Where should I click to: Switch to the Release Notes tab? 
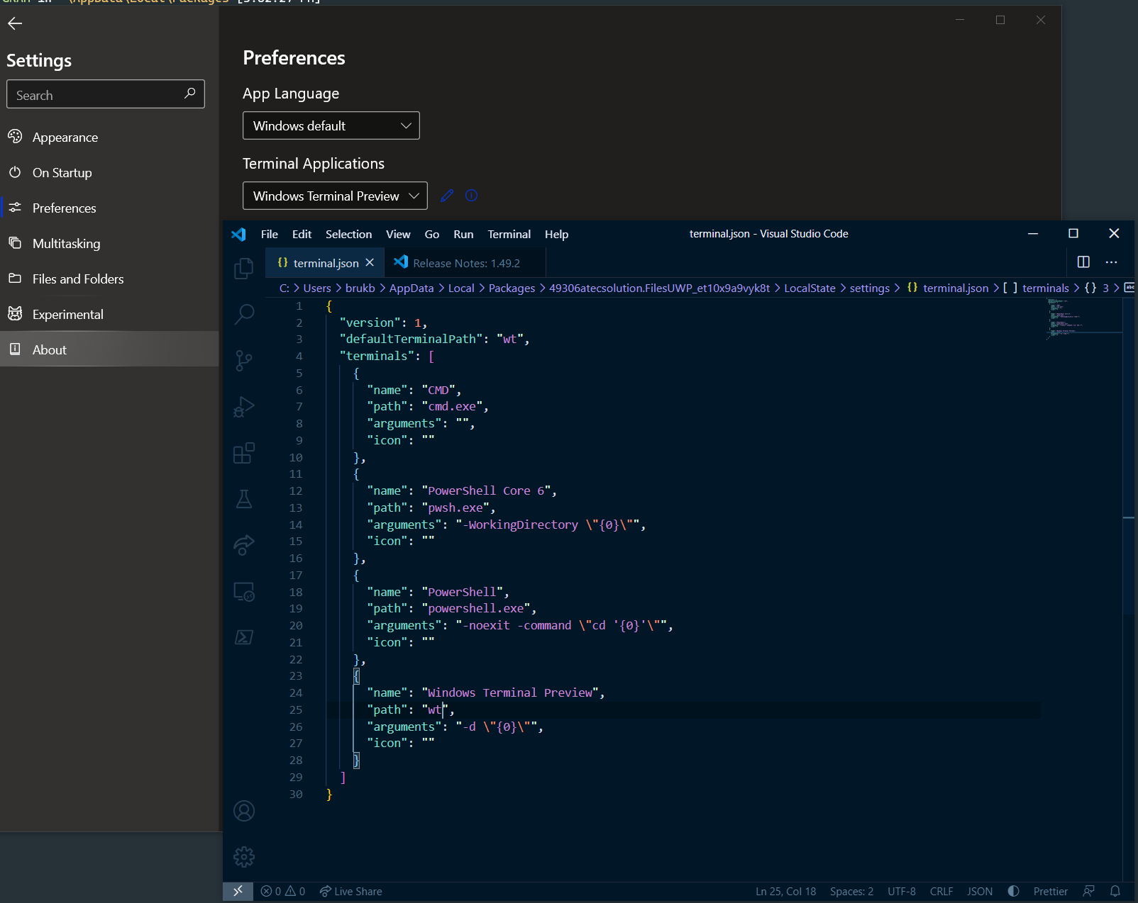[465, 262]
